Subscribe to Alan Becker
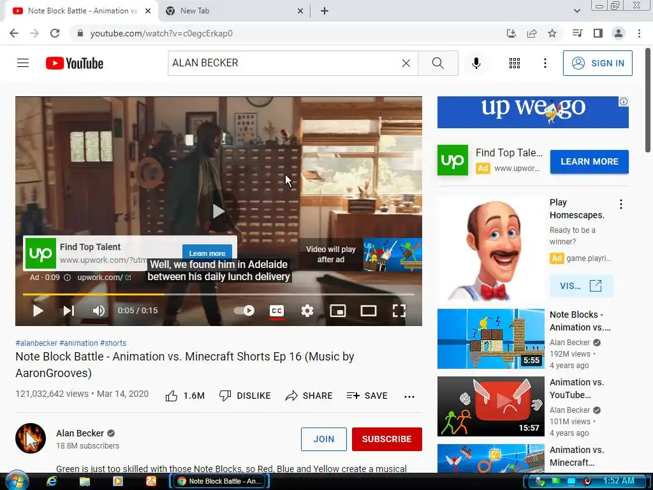 (x=387, y=439)
